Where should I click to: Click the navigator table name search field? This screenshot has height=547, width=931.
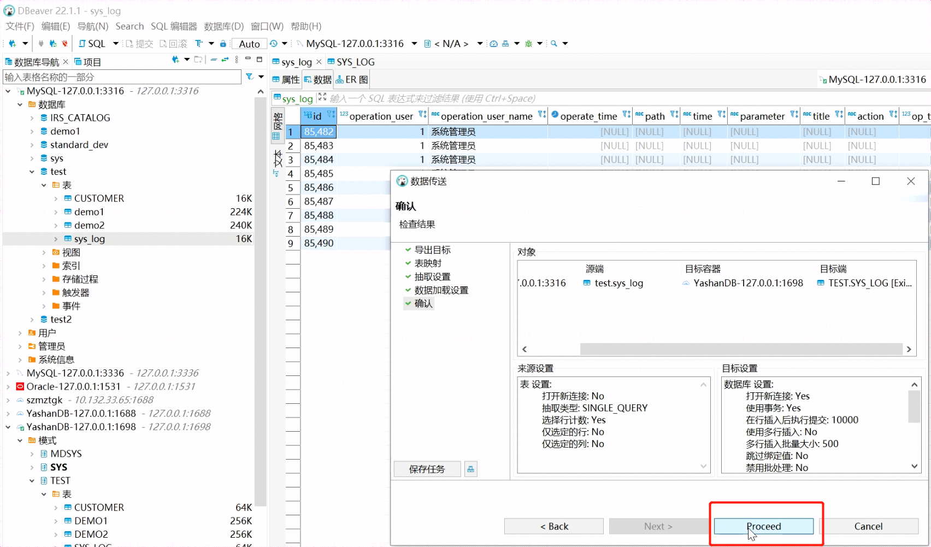[122, 77]
